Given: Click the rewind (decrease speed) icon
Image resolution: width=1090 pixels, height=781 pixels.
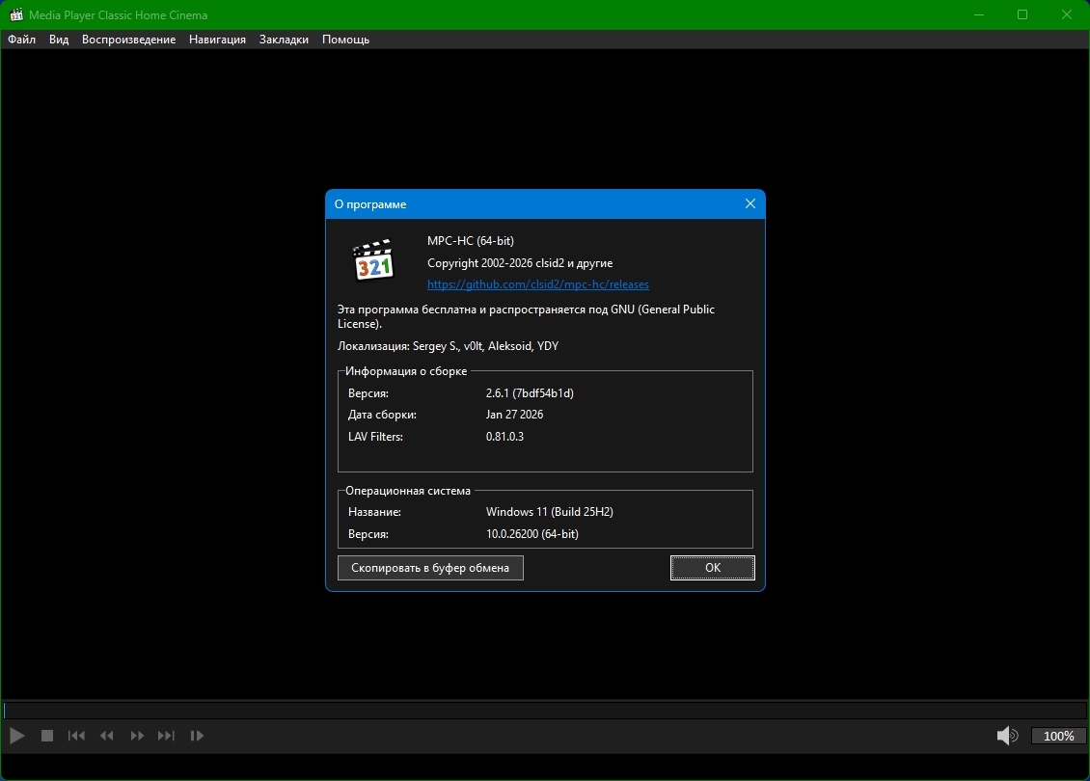Looking at the screenshot, I should pos(107,736).
